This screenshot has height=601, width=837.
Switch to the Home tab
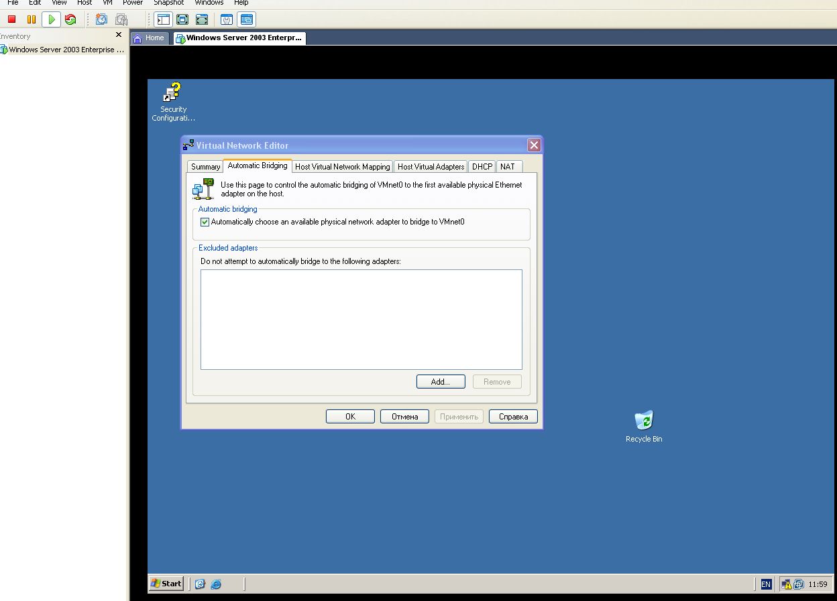150,38
